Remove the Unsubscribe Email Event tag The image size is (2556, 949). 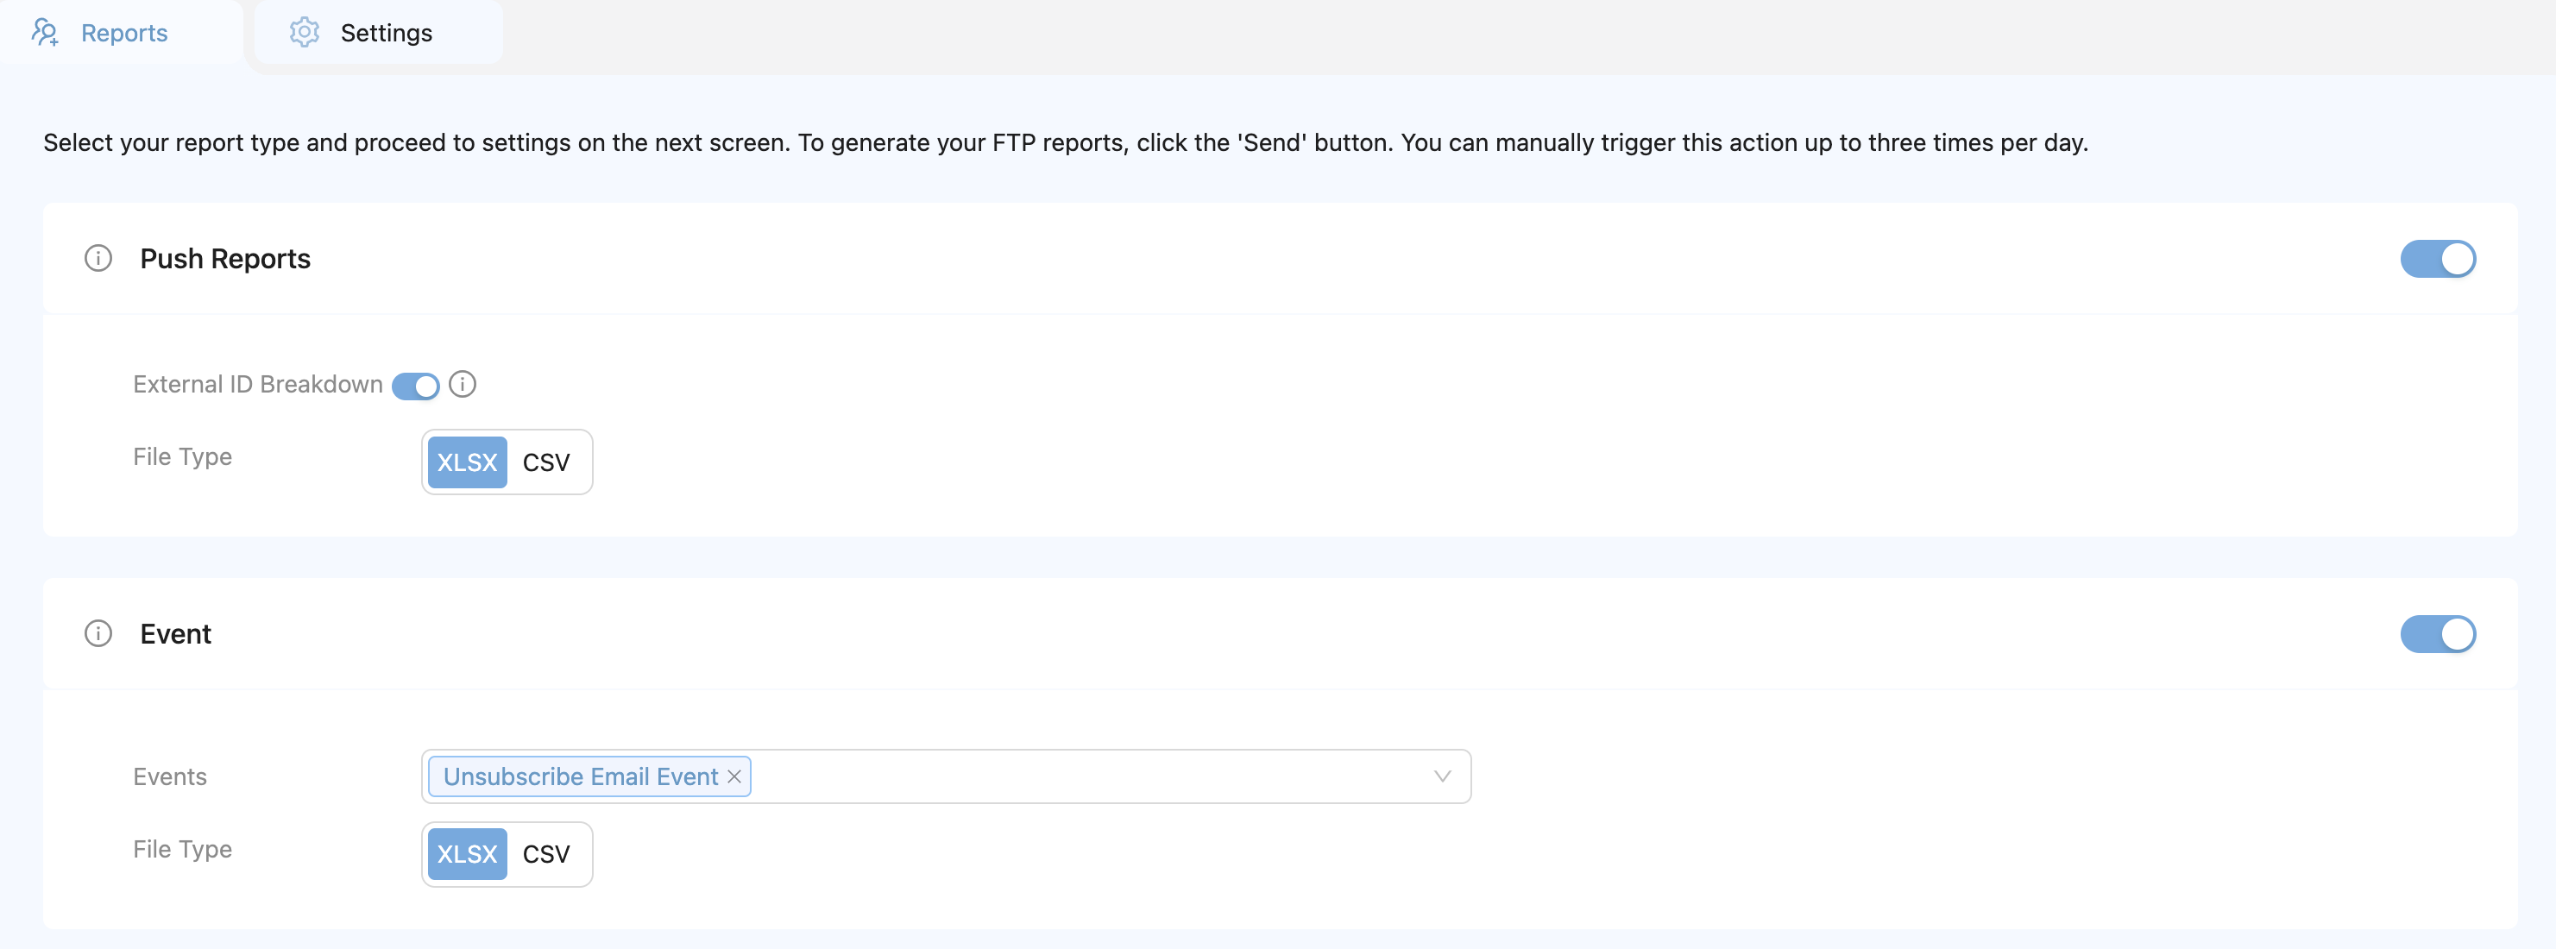734,776
